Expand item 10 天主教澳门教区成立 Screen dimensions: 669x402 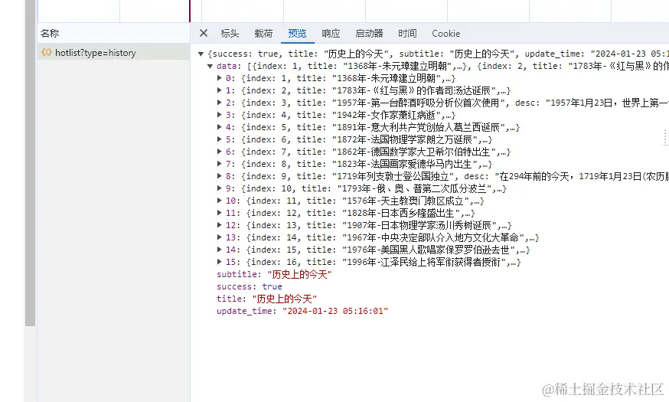pyautogui.click(x=220, y=201)
